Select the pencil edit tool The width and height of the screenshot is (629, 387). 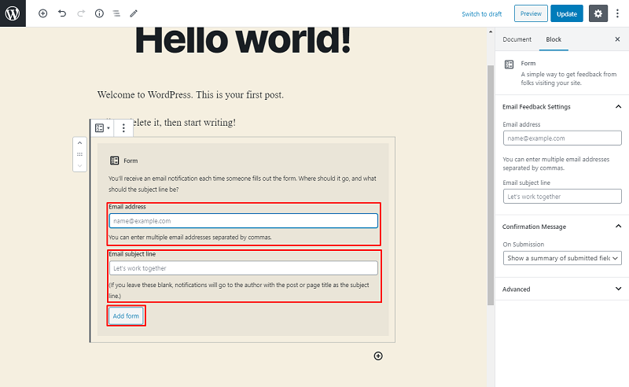pyautogui.click(x=134, y=13)
